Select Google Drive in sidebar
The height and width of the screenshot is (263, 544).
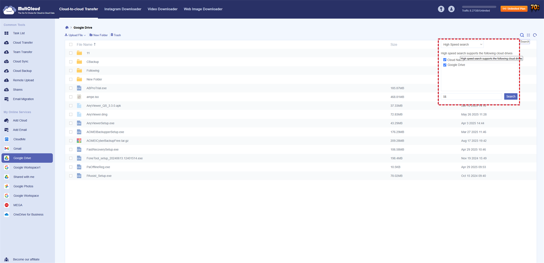27,158
